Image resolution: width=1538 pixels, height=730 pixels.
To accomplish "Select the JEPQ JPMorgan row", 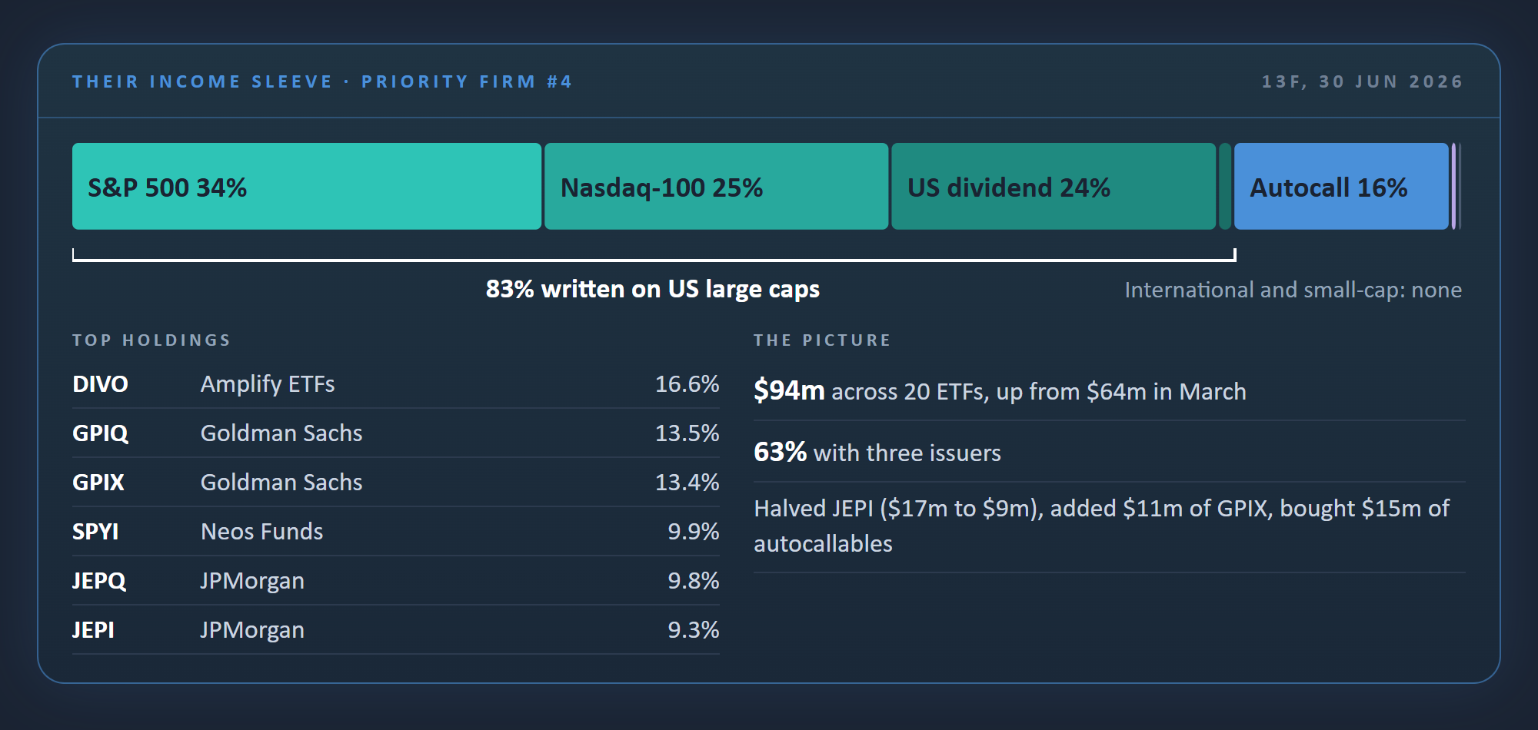I will (x=396, y=581).
